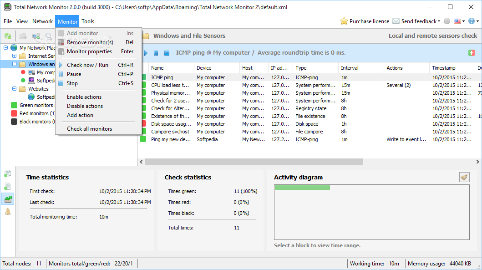
Task: Click the My Network Places globe icon
Action: 14,48
